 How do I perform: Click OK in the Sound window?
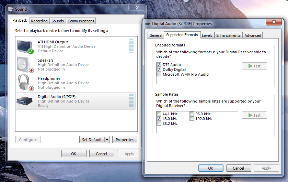point(74,154)
